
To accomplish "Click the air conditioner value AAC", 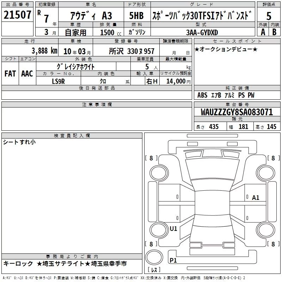I will [x=27, y=74].
